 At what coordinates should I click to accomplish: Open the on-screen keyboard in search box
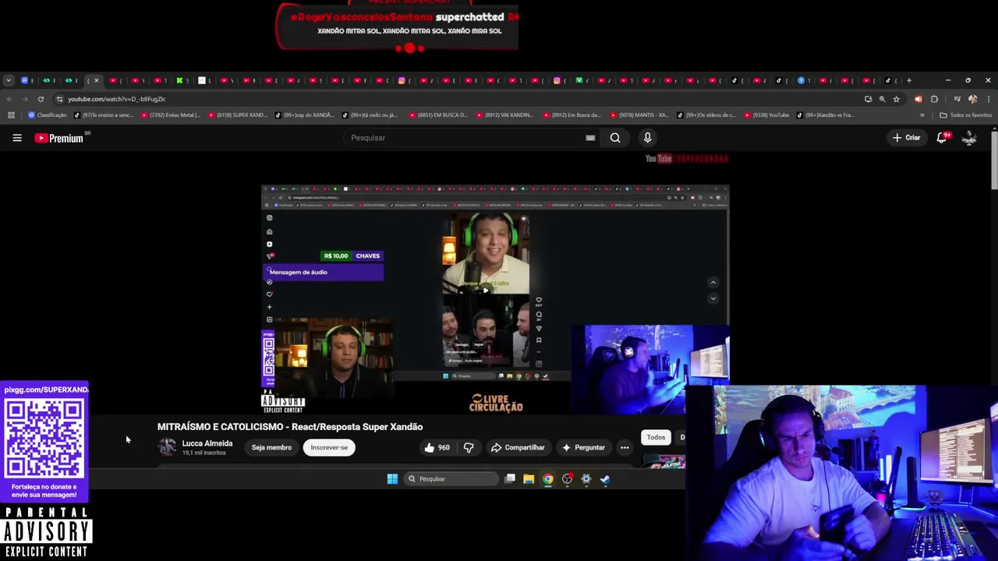pos(590,138)
